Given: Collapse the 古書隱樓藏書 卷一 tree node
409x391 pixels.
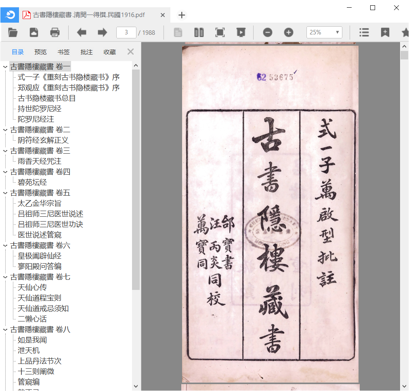Looking at the screenshot, I should [5, 67].
